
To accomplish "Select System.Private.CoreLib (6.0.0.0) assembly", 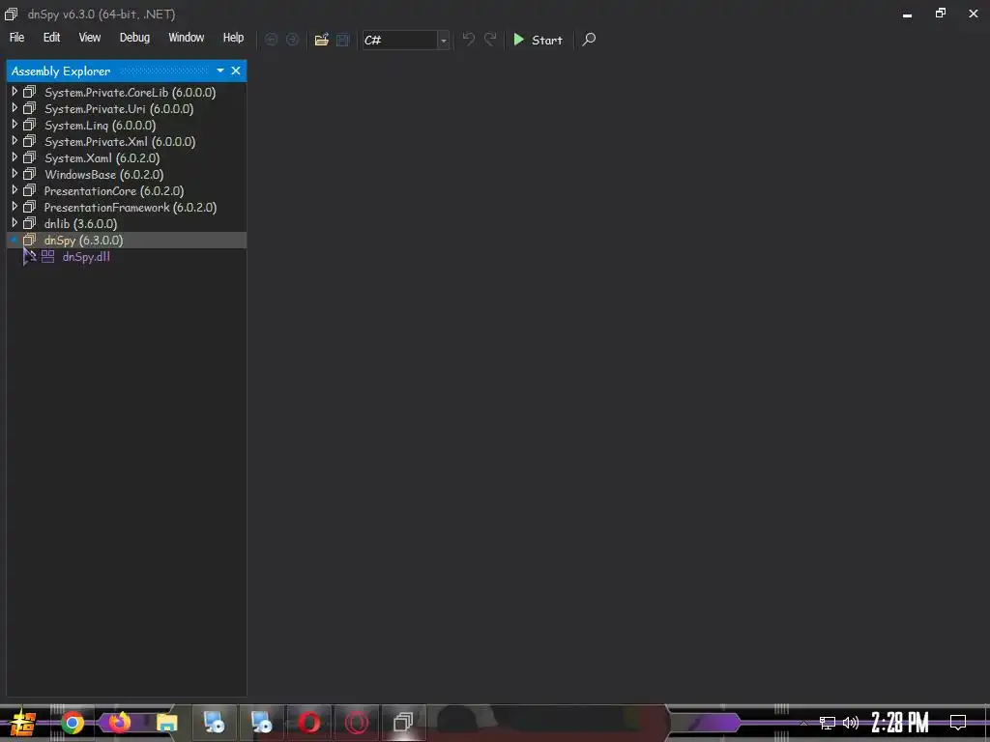I will tap(131, 92).
